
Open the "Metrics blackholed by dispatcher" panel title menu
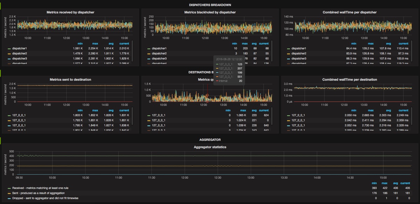pyautogui.click(x=210, y=12)
